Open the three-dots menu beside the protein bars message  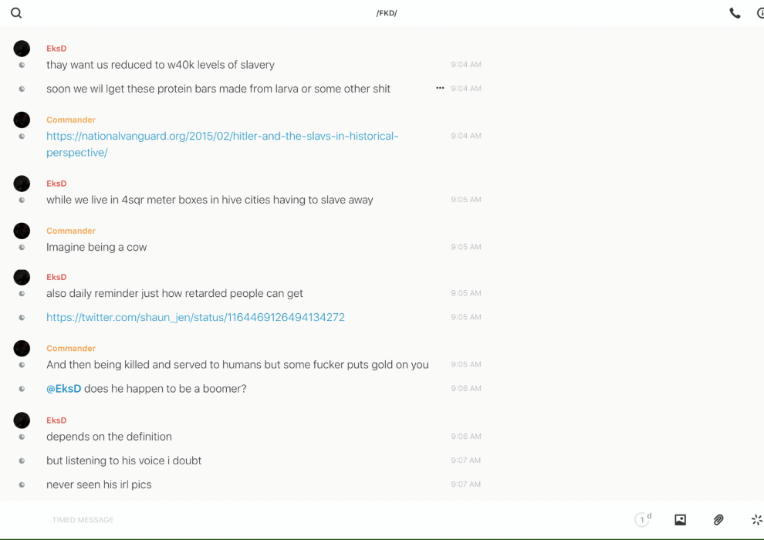click(x=440, y=88)
